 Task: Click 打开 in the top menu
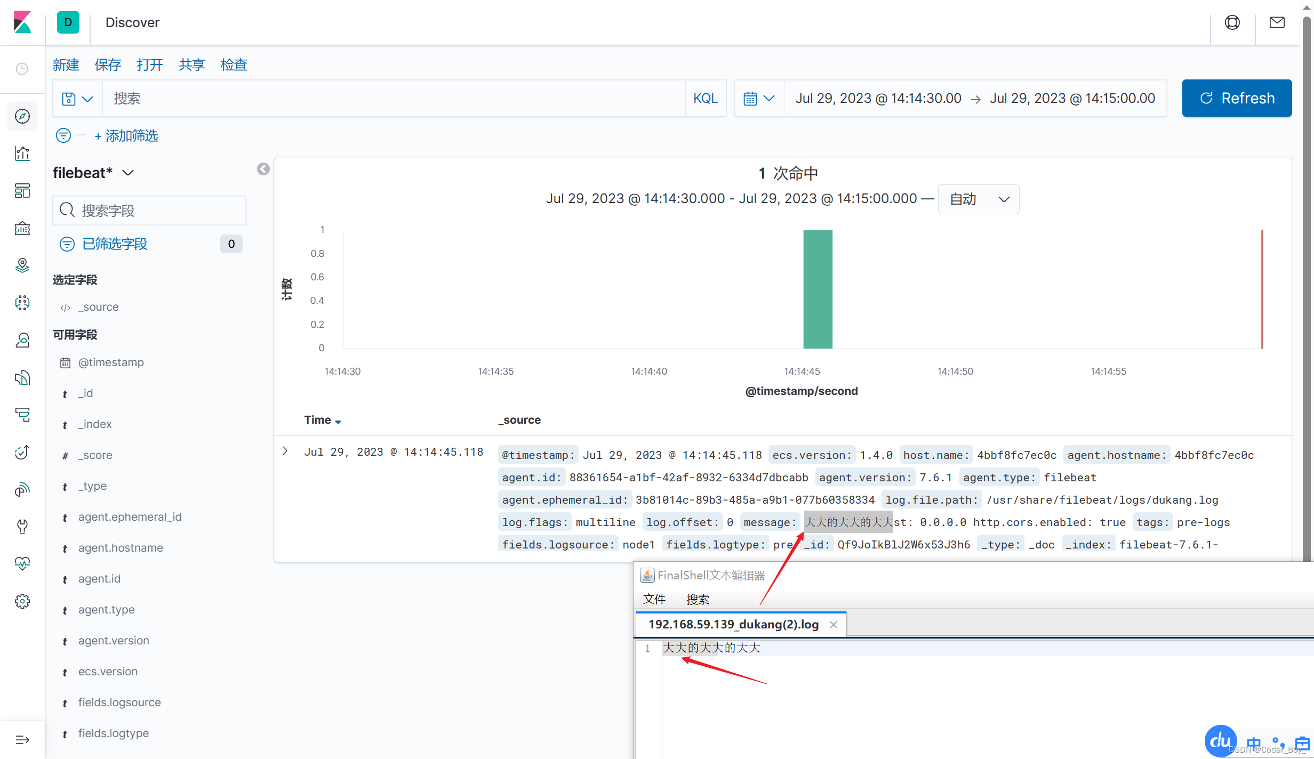coord(150,65)
